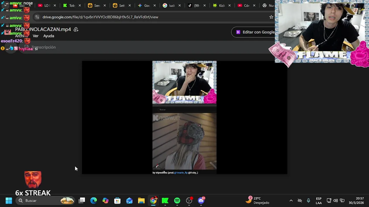The height and width of the screenshot is (207, 369).
Task: Click the display/cast tray icon
Action: [329, 200]
